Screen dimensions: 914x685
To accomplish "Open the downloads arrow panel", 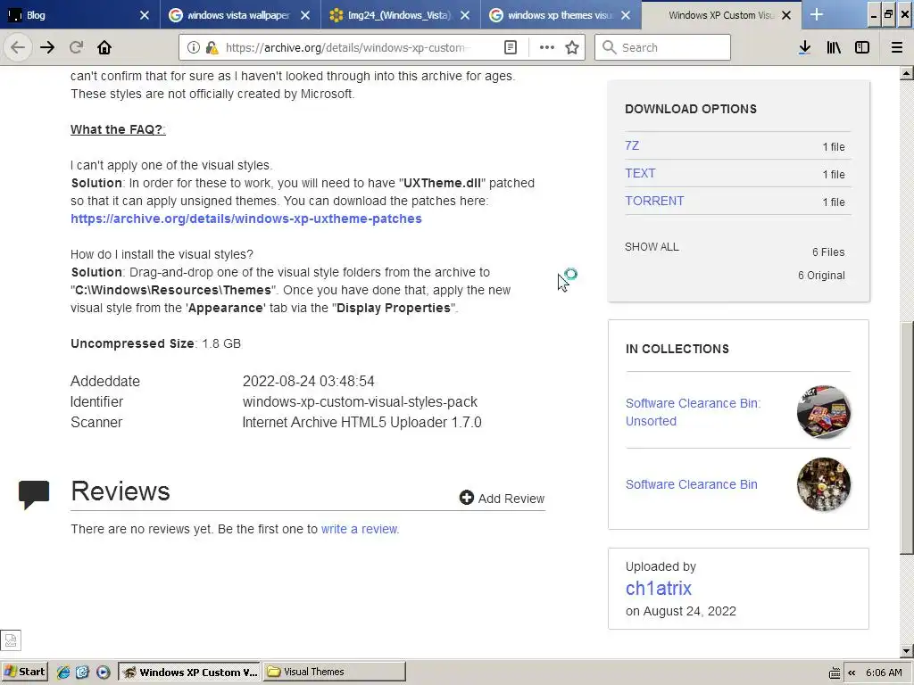I will [x=804, y=47].
